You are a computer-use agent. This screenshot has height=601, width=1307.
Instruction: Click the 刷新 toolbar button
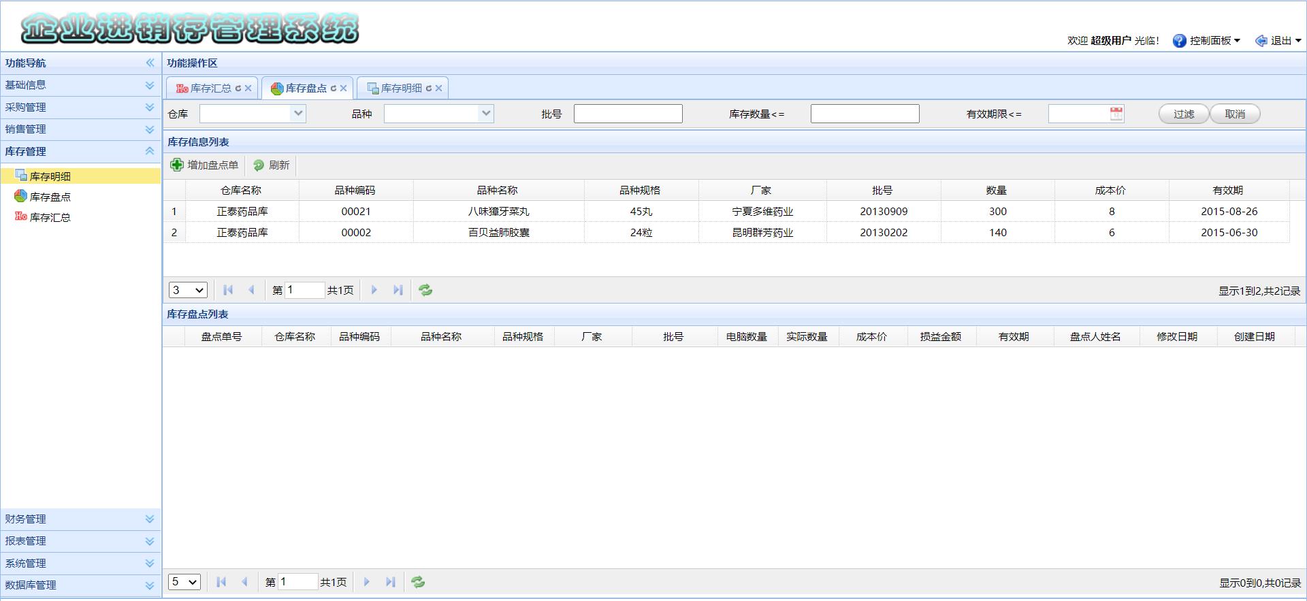pos(271,165)
